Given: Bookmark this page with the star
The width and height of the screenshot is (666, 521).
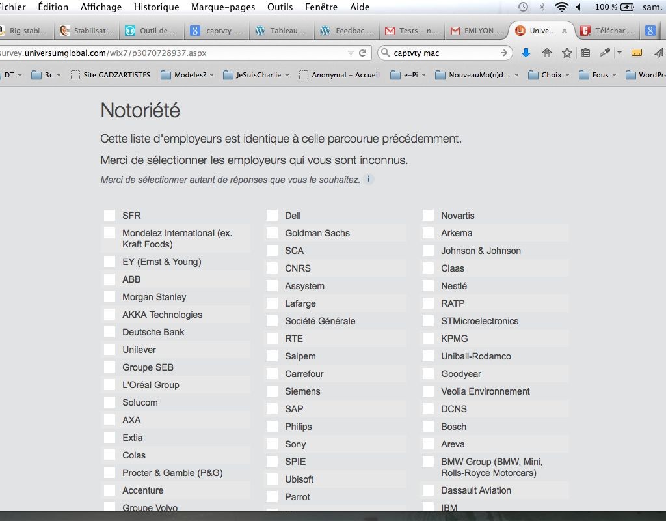Looking at the screenshot, I should [x=566, y=53].
